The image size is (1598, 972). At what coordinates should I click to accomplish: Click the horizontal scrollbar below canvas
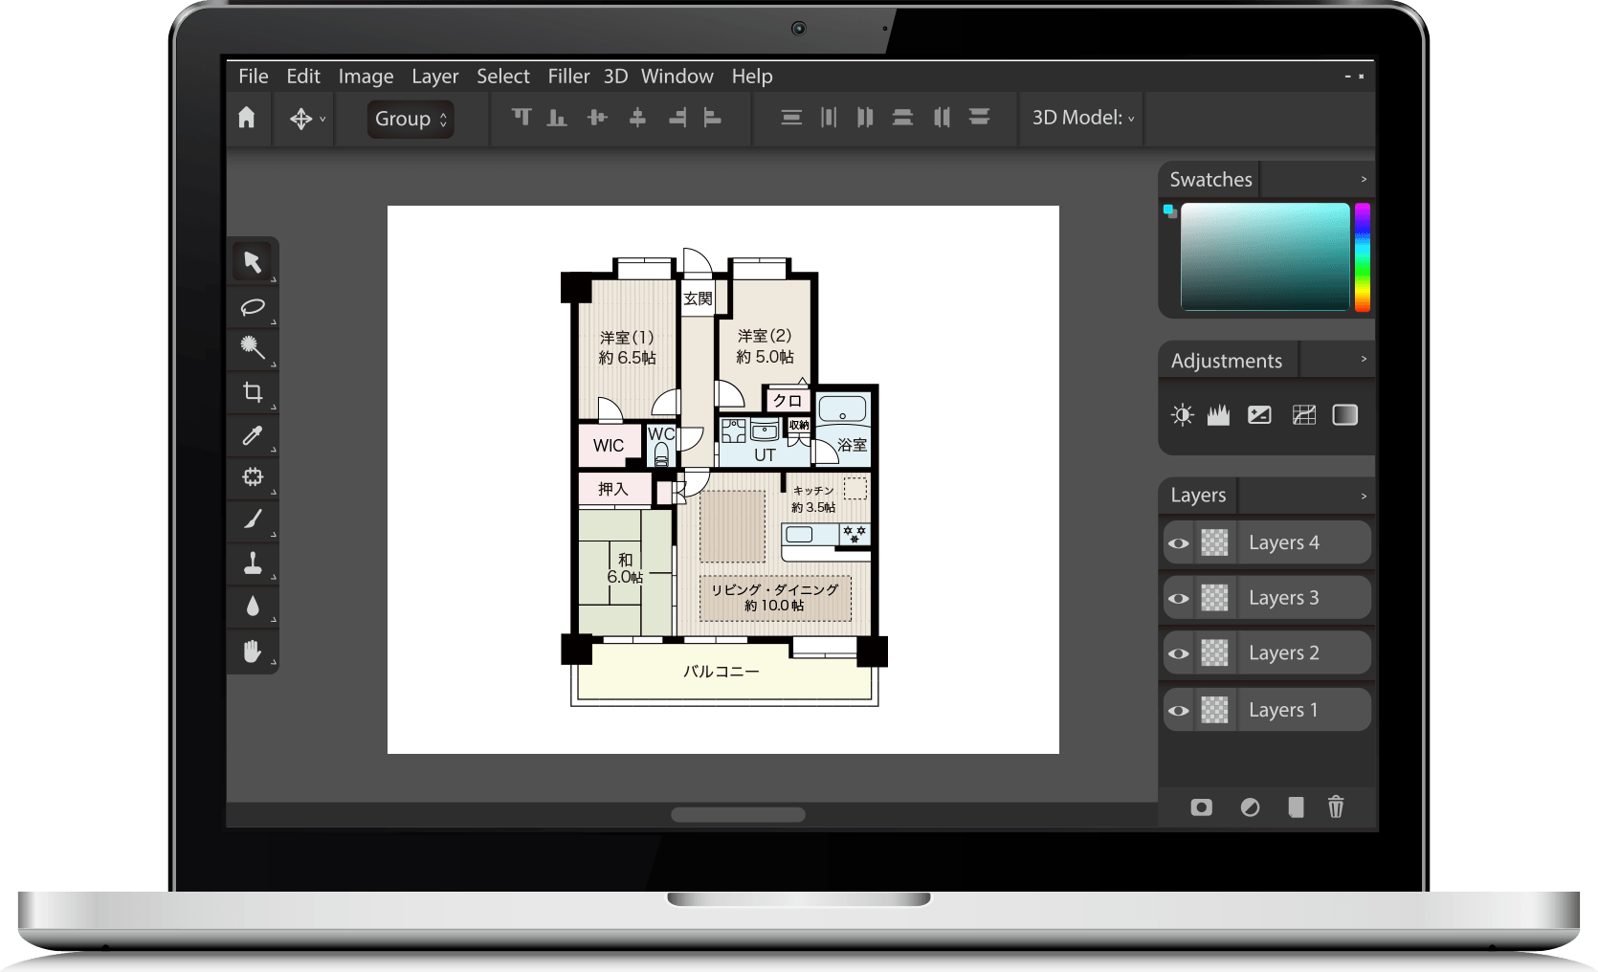[x=738, y=815]
